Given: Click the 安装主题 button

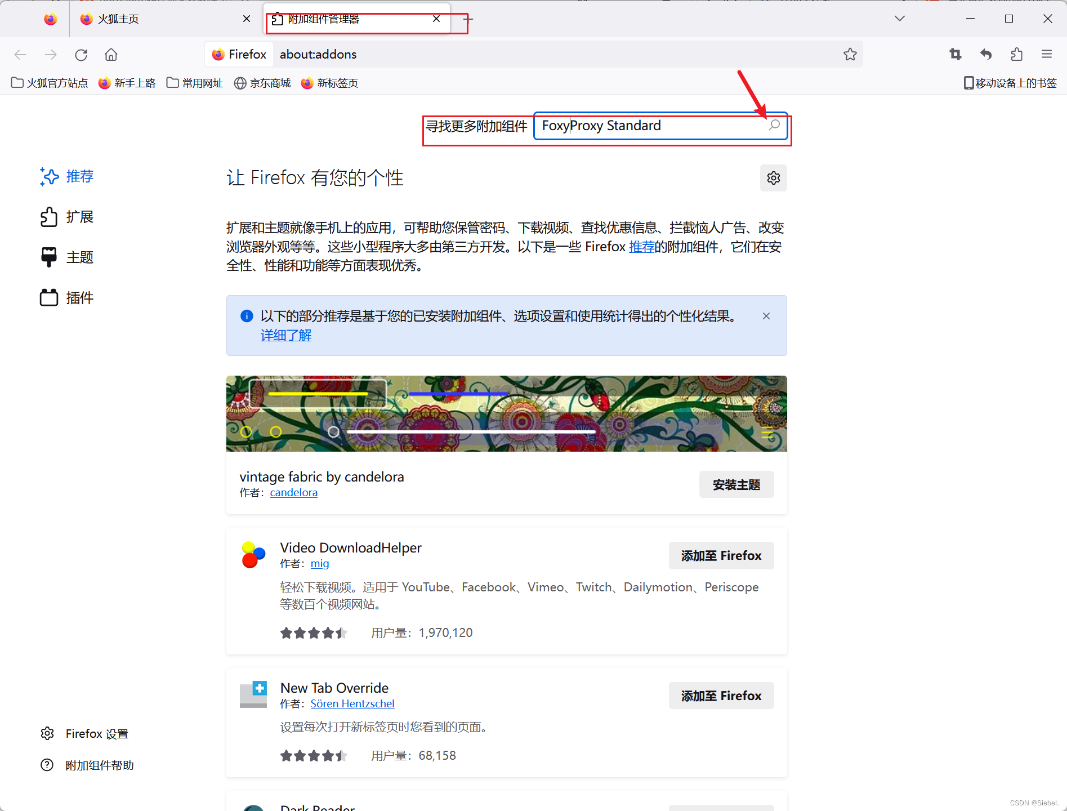Looking at the screenshot, I should coord(736,484).
